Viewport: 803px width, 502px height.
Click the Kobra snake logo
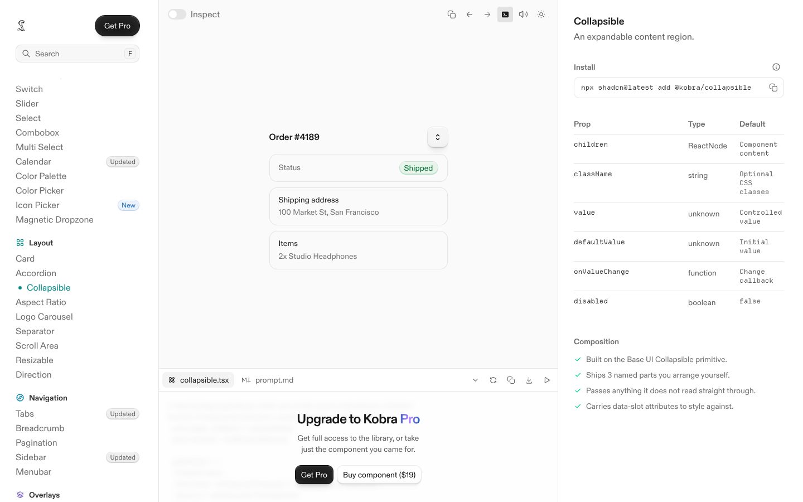pyautogui.click(x=21, y=26)
